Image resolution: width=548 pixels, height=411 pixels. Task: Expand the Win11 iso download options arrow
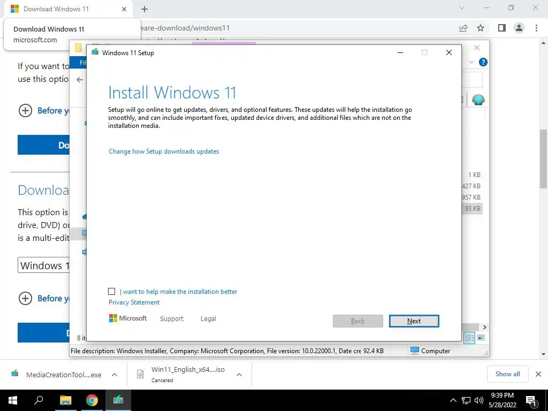[x=239, y=375]
